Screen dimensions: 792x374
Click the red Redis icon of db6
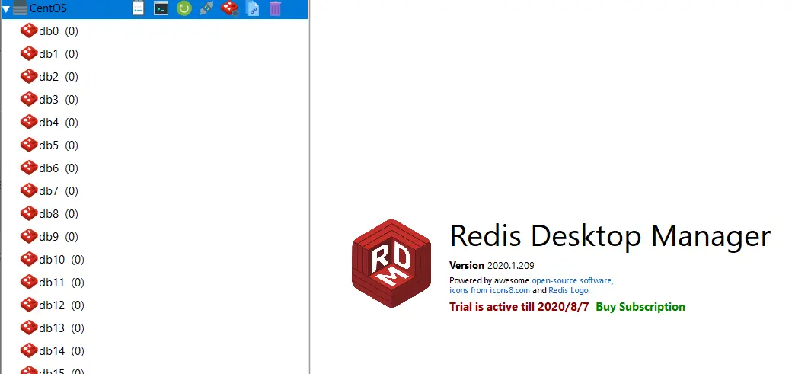click(29, 168)
